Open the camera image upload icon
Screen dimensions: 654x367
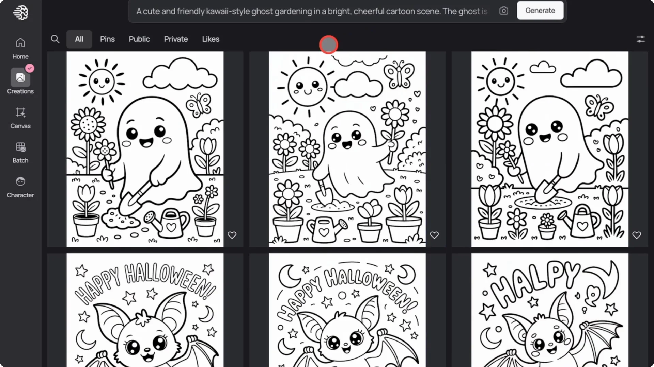point(503,11)
